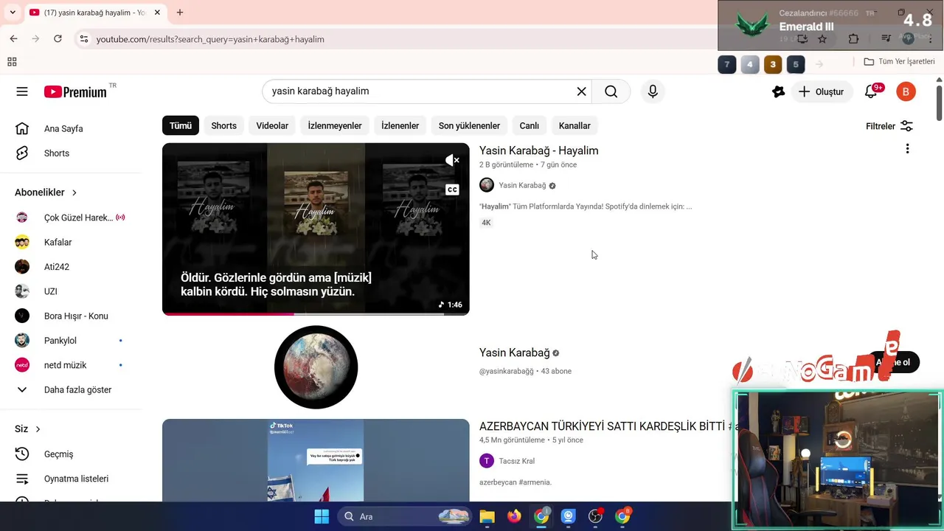The width and height of the screenshot is (944, 531).
Task: Start voice search with the microphone
Action: [x=652, y=91]
